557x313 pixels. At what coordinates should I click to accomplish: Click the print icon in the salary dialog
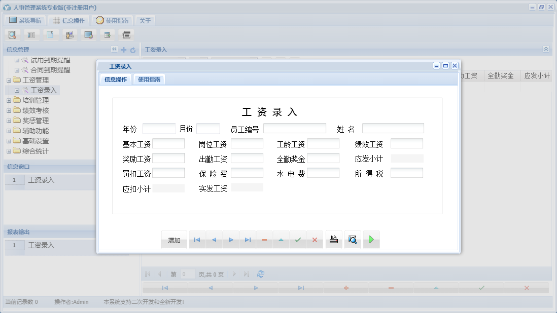[x=333, y=239]
